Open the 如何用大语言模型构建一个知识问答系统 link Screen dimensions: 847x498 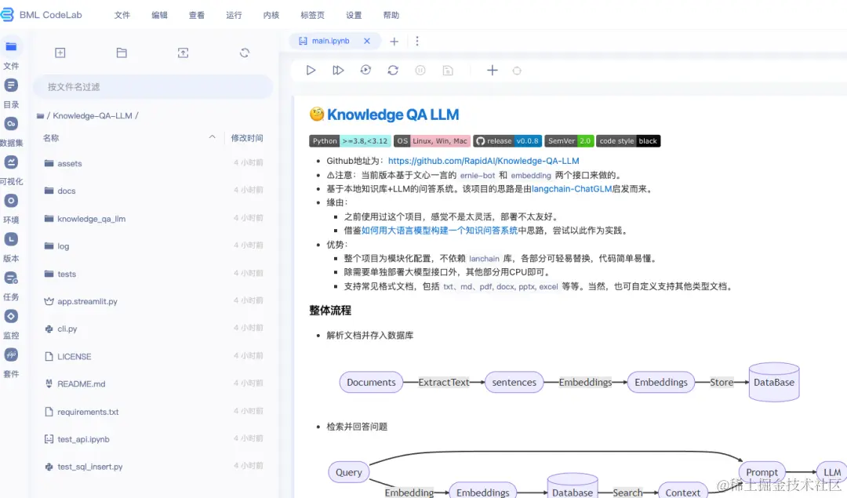(440, 231)
